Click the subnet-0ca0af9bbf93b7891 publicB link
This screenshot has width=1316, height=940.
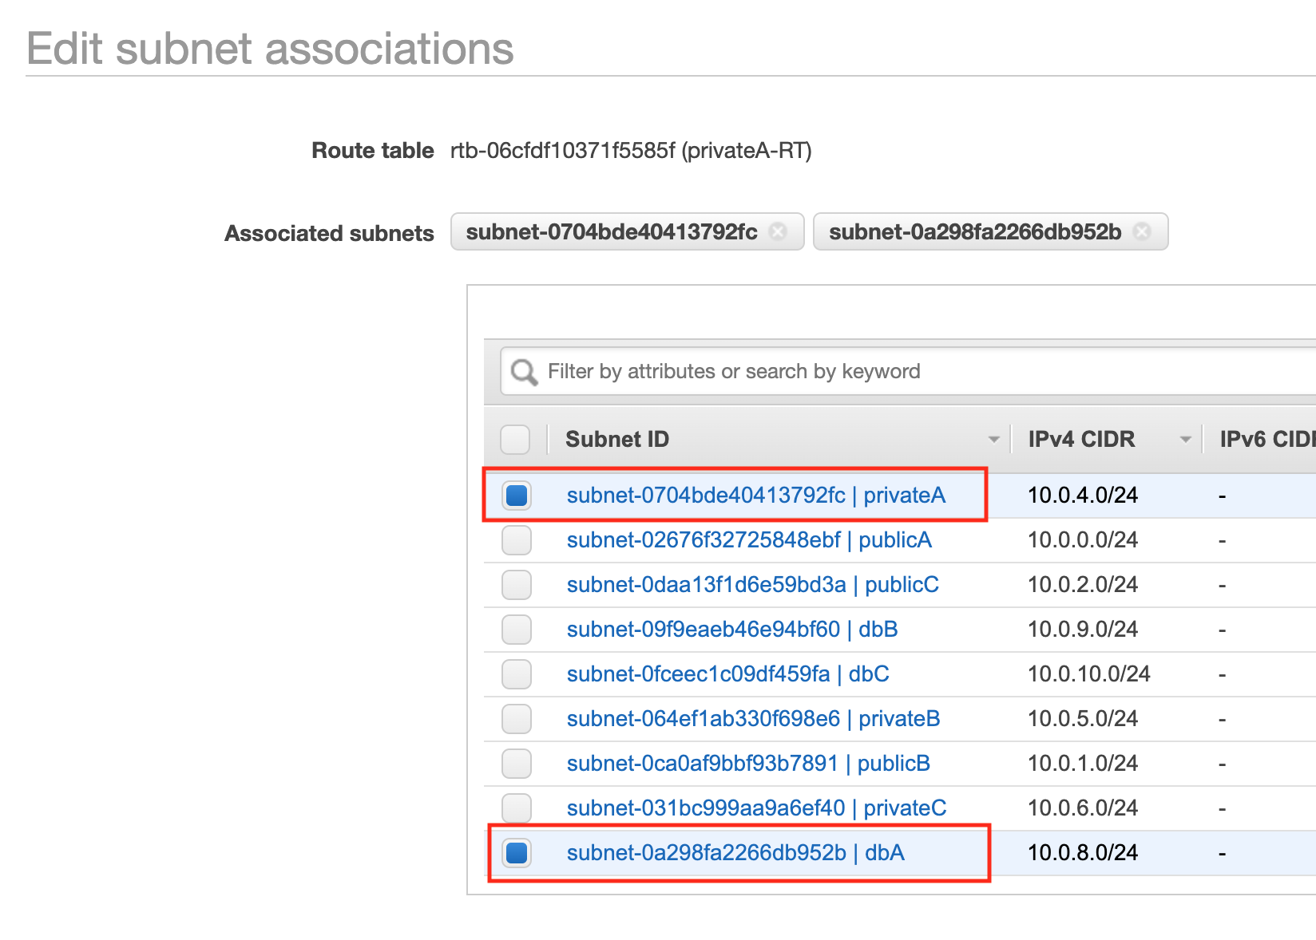pos(747,764)
